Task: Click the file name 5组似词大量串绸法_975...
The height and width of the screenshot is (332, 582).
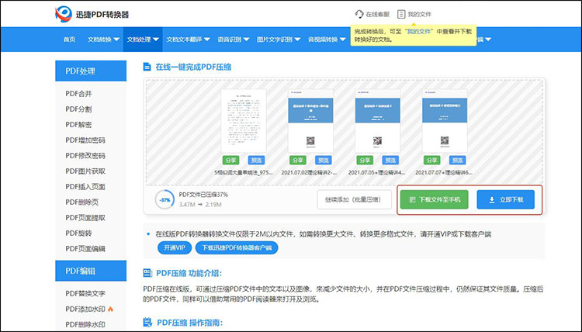Action: coord(244,172)
